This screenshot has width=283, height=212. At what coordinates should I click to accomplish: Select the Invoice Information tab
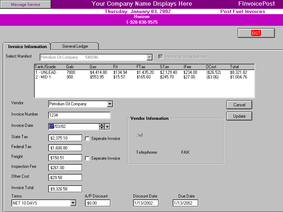pos(27,47)
